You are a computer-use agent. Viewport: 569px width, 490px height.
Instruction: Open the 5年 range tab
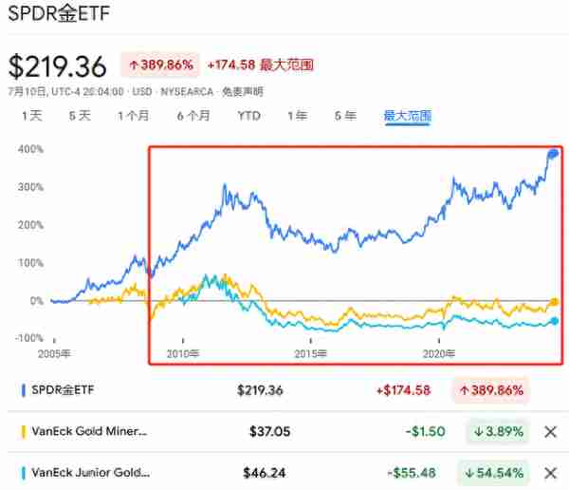tap(345, 116)
